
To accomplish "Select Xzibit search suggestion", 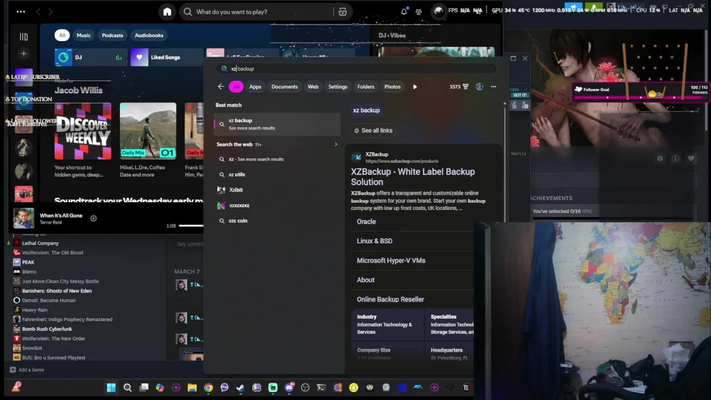I will 236,190.
